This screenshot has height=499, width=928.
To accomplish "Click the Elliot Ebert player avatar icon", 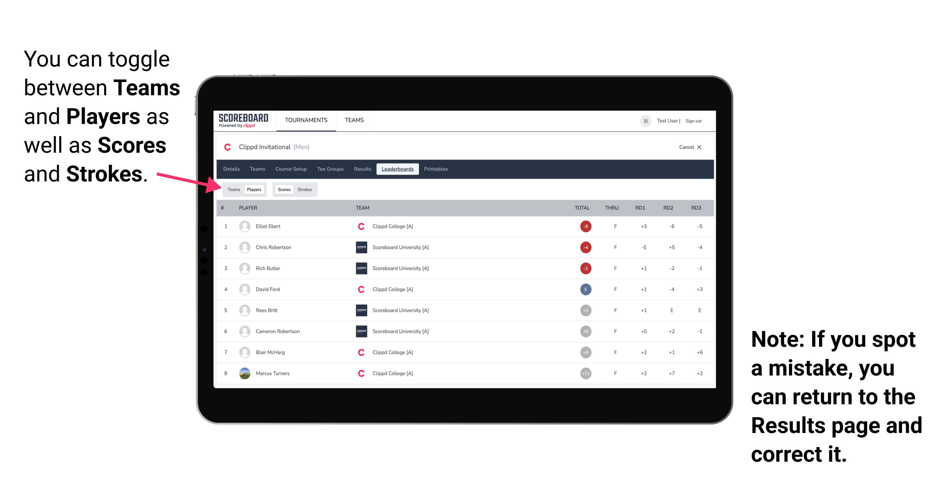I will (244, 226).
